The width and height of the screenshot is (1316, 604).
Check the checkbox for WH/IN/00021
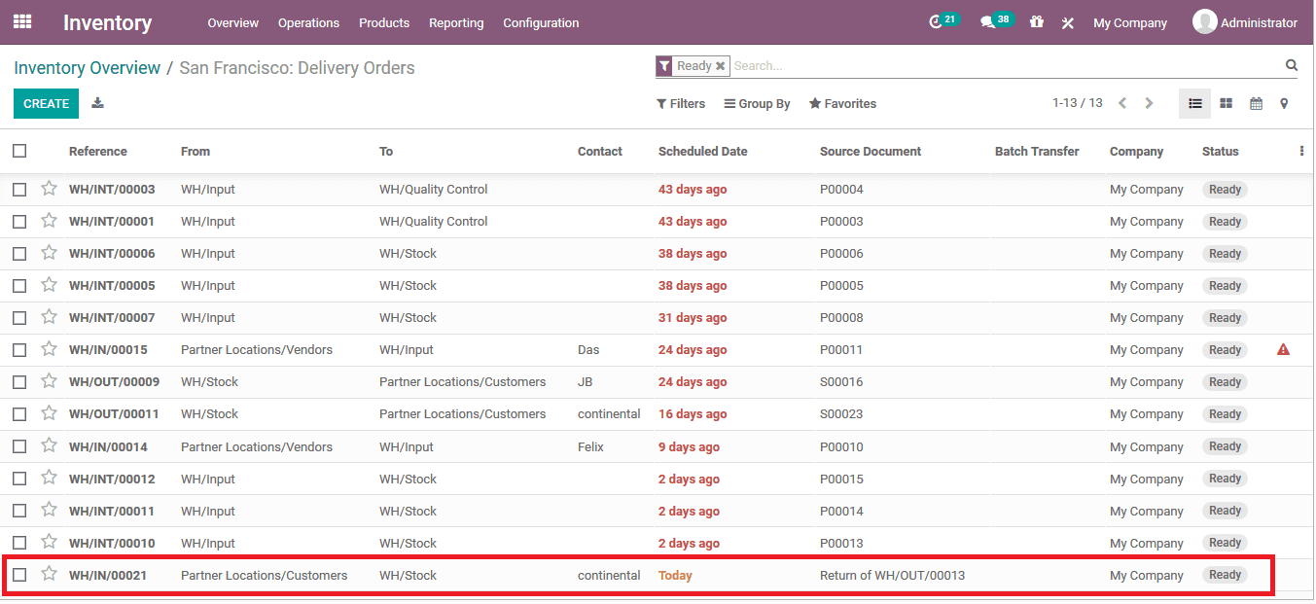19,575
